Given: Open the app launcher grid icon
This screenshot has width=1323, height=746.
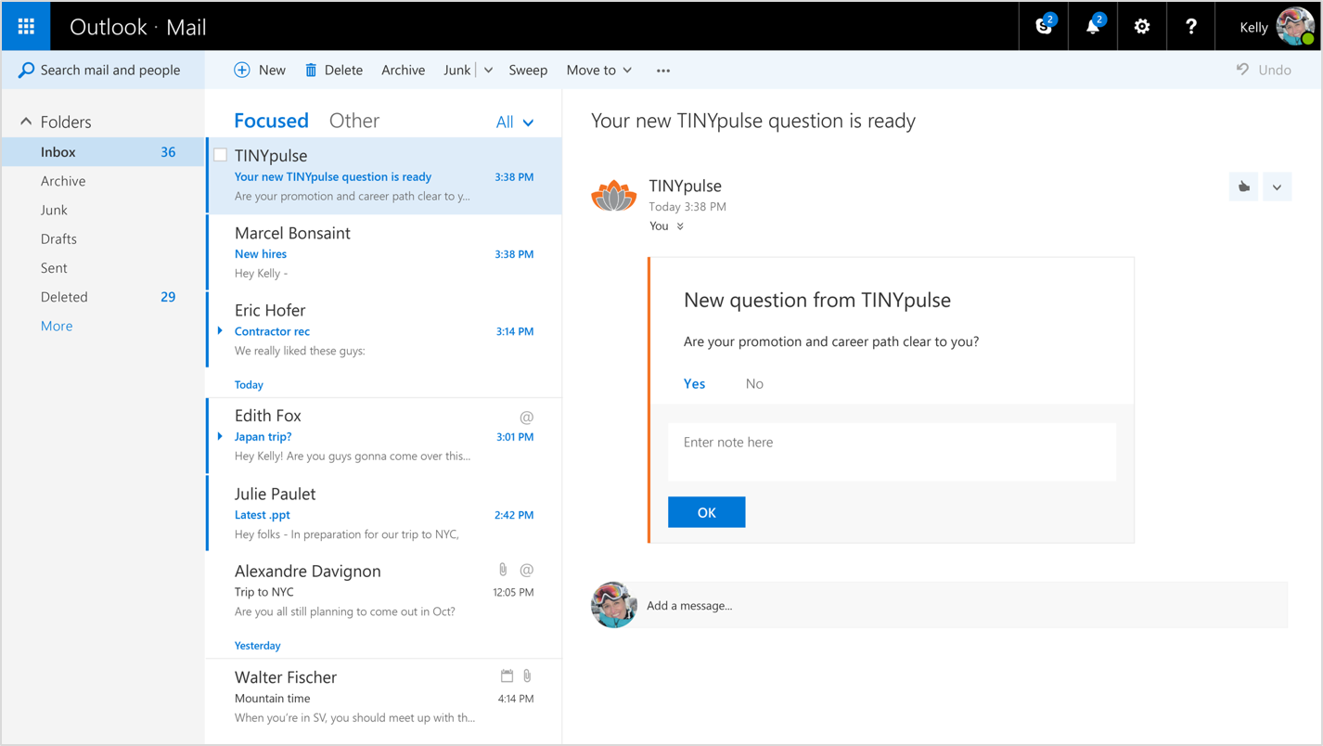Looking at the screenshot, I should click(26, 27).
